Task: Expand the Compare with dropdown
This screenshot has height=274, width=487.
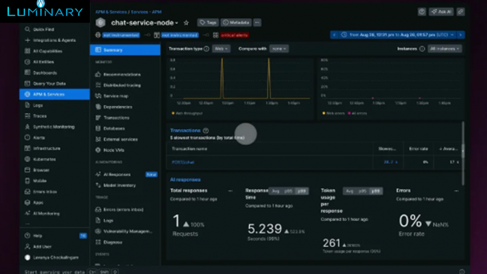Action: pos(279,49)
